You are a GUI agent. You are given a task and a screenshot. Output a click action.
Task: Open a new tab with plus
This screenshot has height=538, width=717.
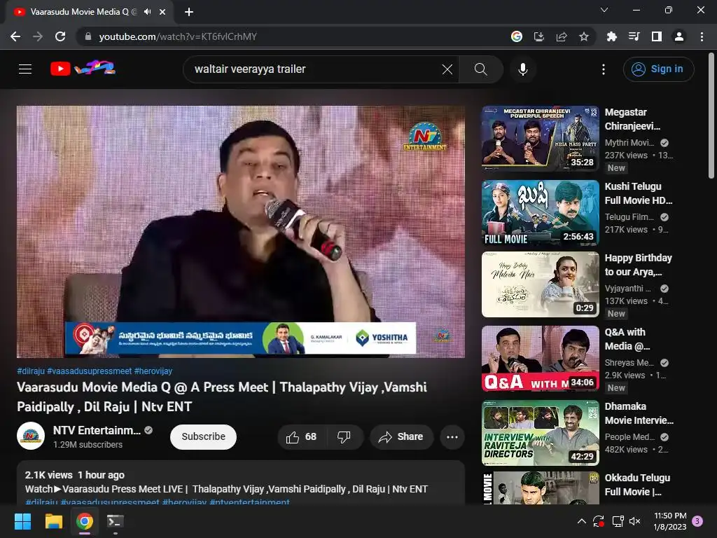189,12
